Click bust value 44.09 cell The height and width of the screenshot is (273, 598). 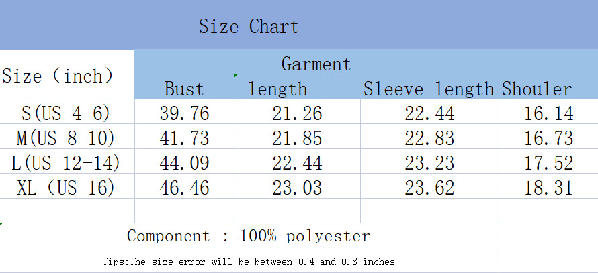(x=184, y=162)
